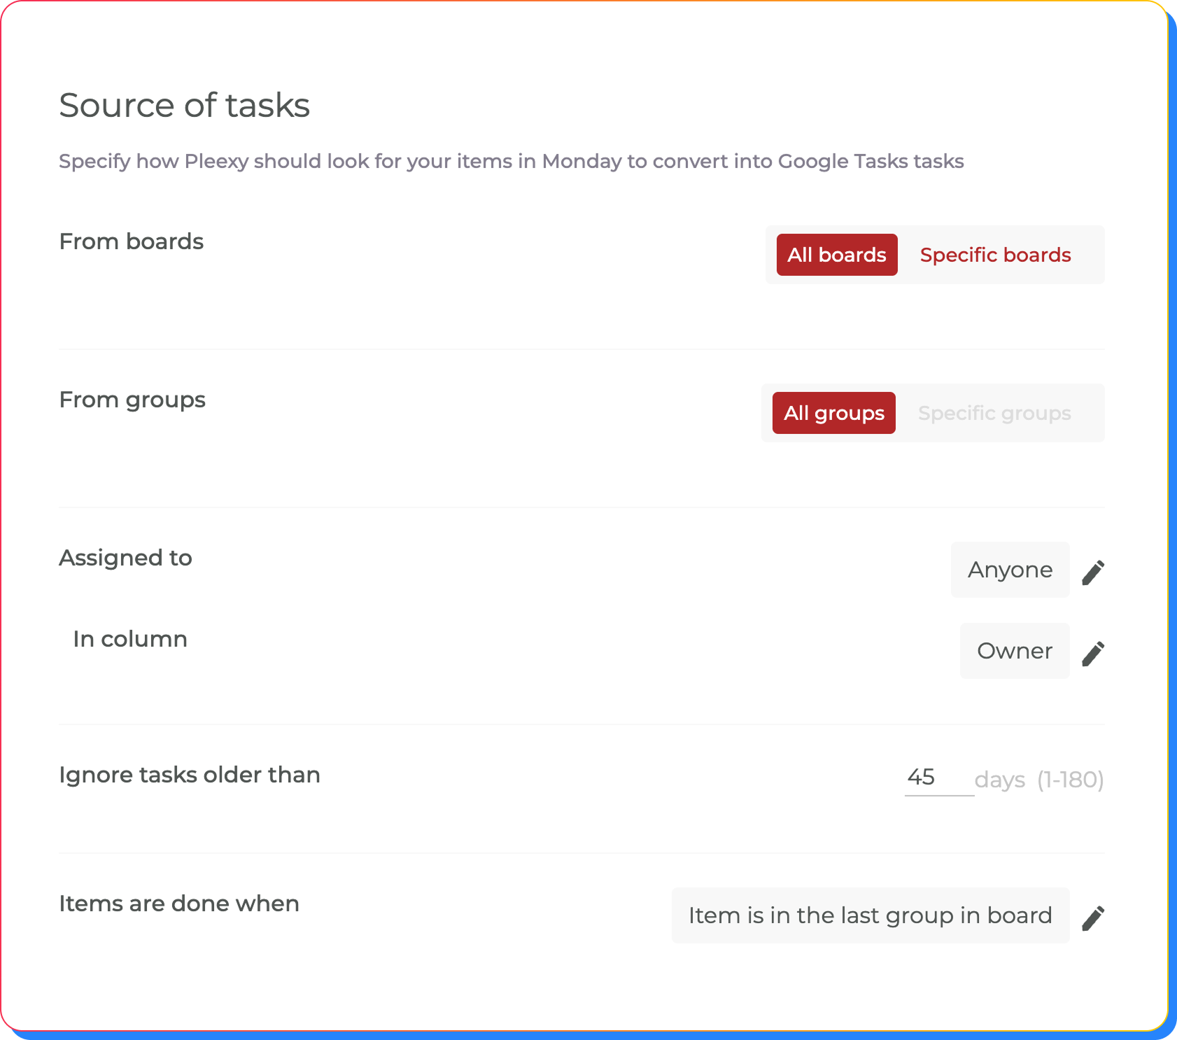
Task: Open the Anyone assignee selector
Action: coord(1010,570)
